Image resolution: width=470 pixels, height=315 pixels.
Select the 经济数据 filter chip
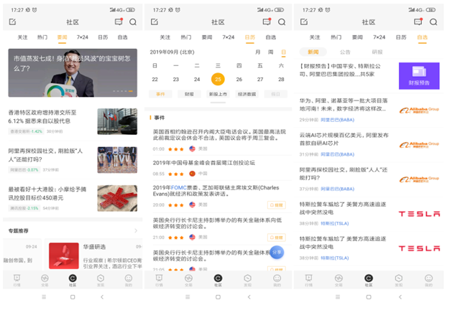[246, 94]
